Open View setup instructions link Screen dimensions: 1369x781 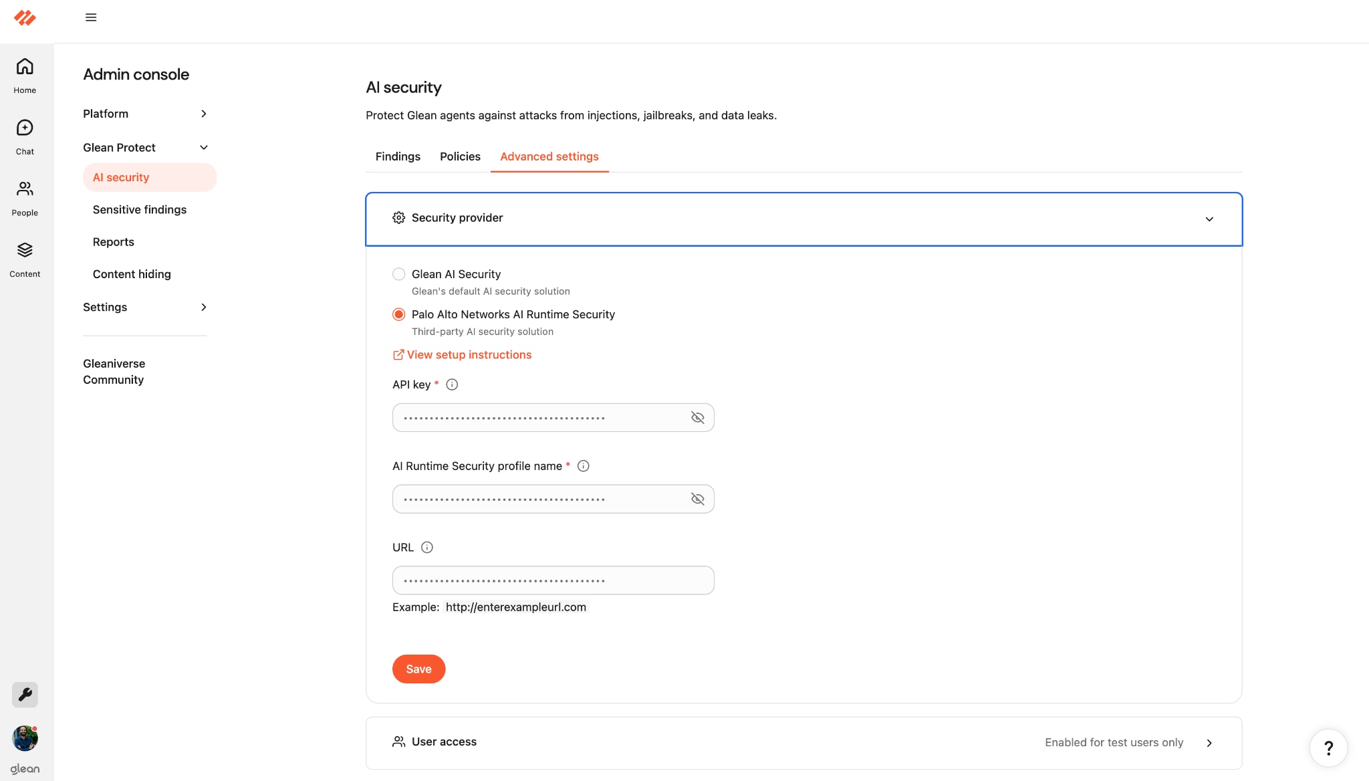[469, 354]
